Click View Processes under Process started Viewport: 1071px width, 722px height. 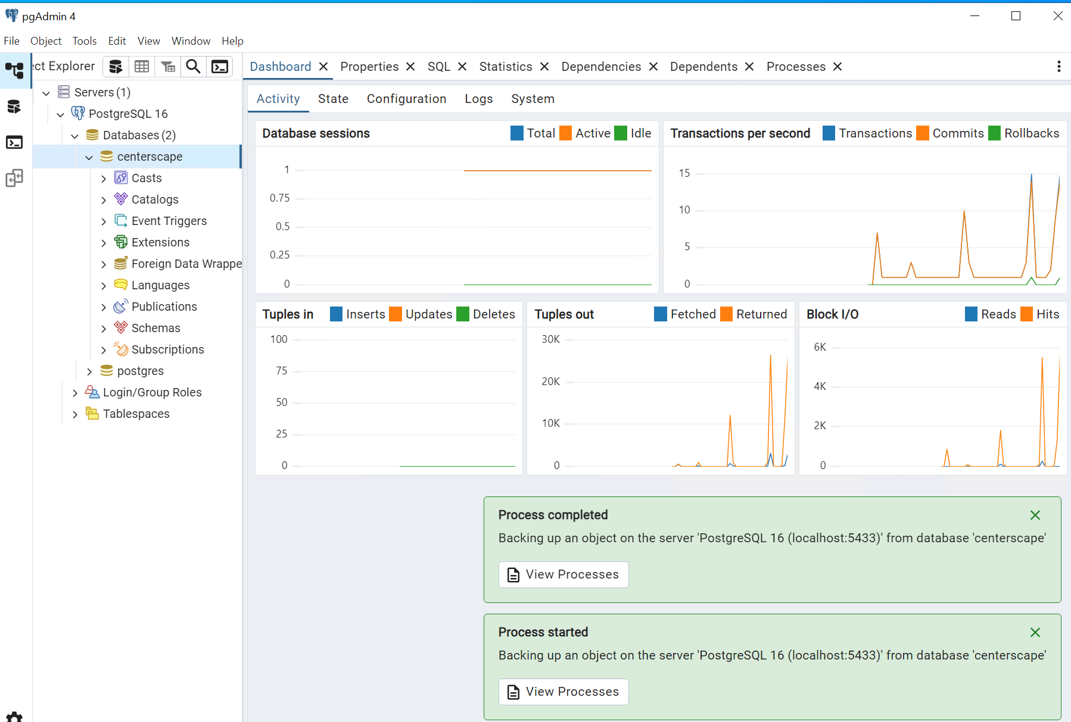pyautogui.click(x=563, y=692)
